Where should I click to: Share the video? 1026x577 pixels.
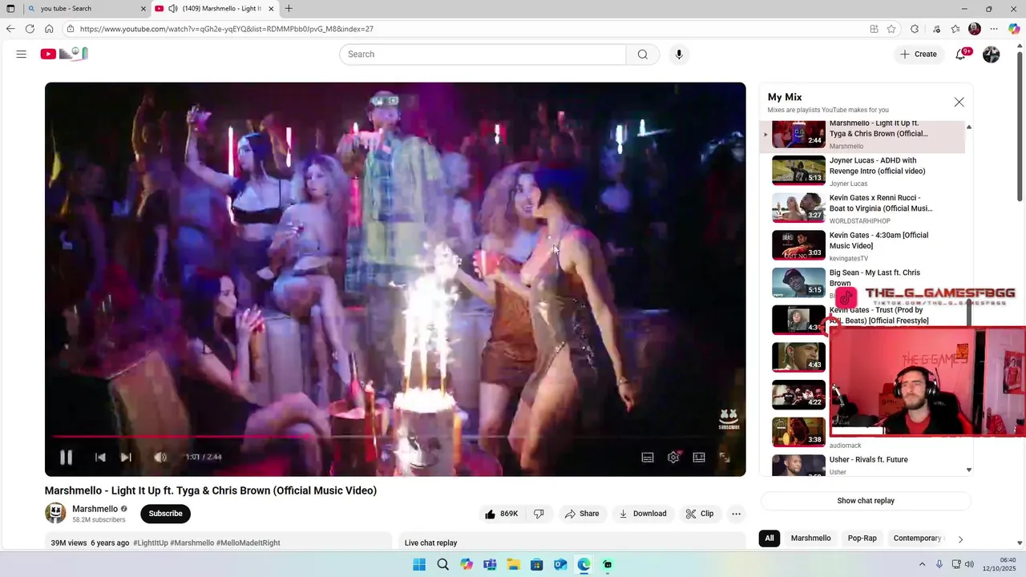point(582,514)
